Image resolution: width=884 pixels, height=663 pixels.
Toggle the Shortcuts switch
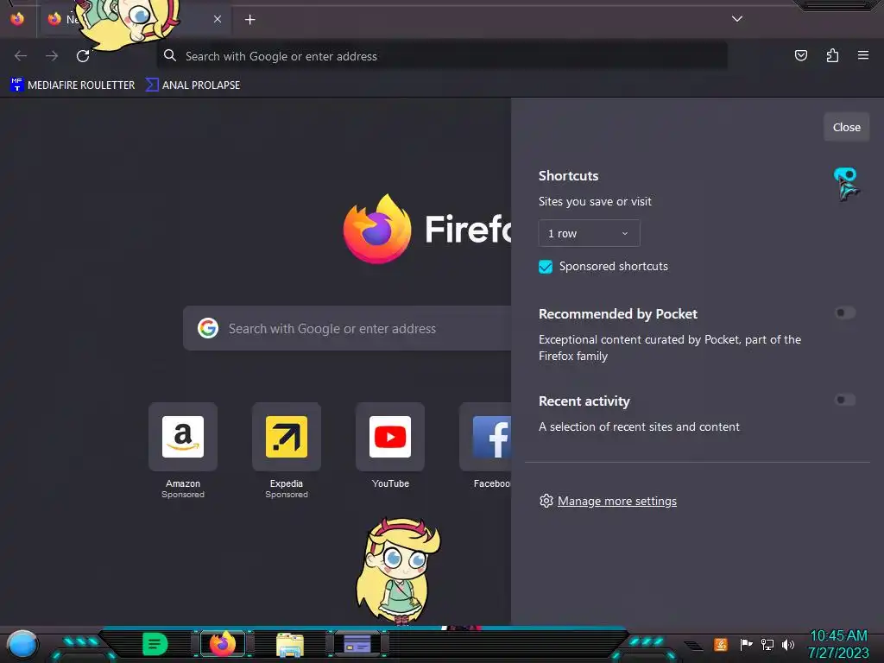click(x=845, y=175)
